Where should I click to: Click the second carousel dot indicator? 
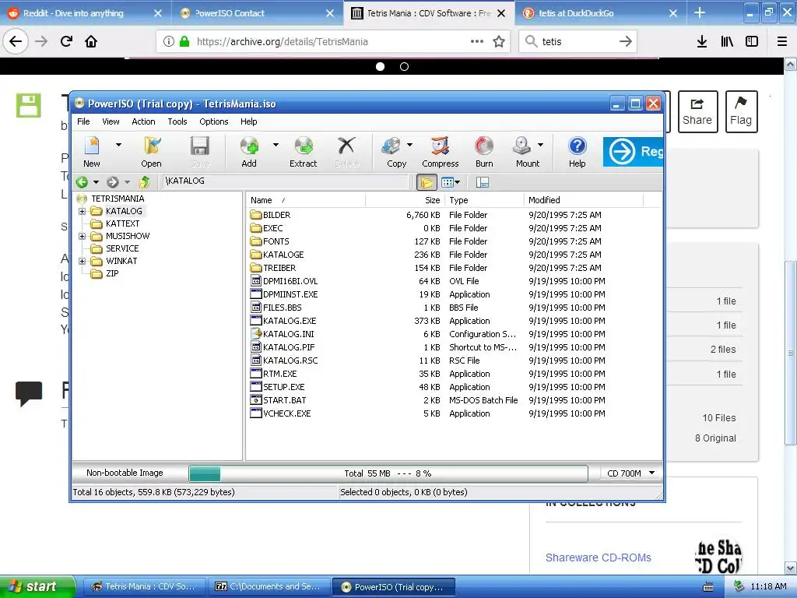point(404,67)
